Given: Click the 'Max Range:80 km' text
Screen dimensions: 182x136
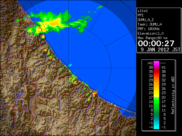Looking at the screenshot, I should [x=152, y=38].
